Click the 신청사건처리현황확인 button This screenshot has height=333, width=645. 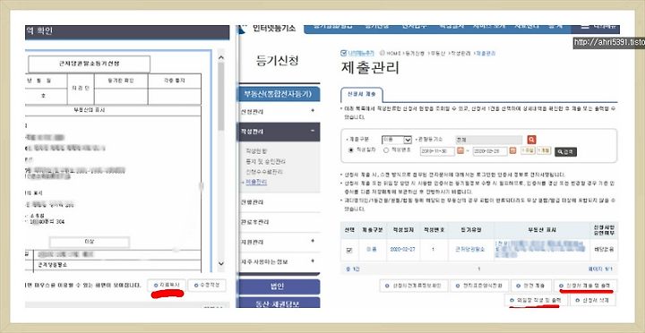tap(413, 286)
